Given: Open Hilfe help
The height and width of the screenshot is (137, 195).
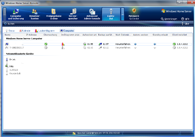Looking at the screenshot, I should (185, 19).
